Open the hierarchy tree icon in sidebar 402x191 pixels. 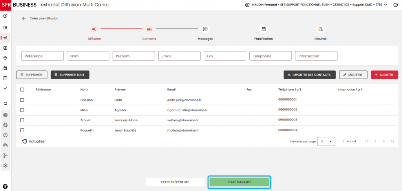click(5, 155)
